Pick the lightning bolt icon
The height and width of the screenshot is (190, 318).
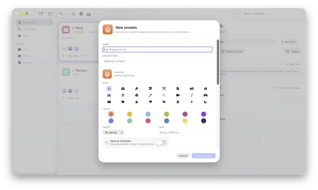tap(192, 102)
